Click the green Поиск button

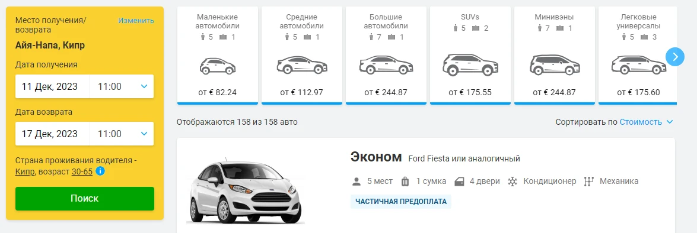coord(84,199)
